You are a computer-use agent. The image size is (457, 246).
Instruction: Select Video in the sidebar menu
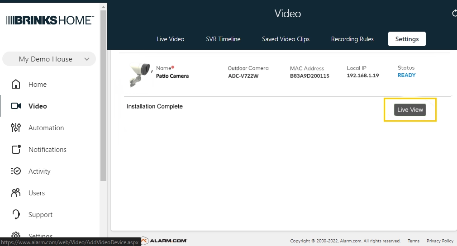coord(38,106)
